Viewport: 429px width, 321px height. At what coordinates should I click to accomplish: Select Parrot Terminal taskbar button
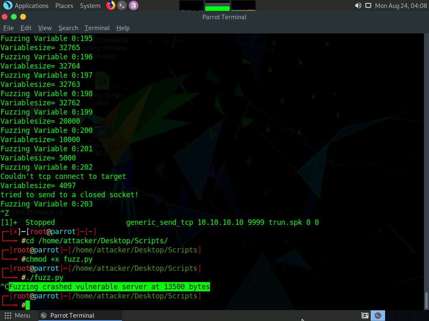point(80,316)
